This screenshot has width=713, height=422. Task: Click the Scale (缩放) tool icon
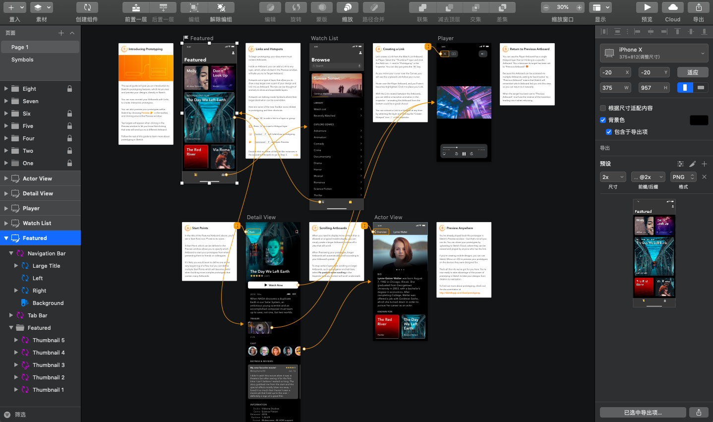click(x=347, y=8)
